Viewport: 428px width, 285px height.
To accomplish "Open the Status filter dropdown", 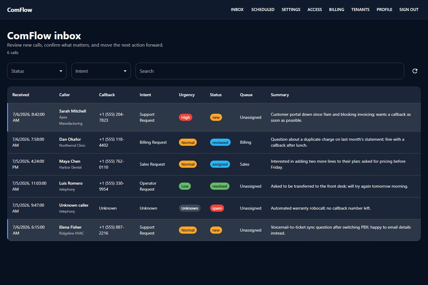I will coord(37,71).
